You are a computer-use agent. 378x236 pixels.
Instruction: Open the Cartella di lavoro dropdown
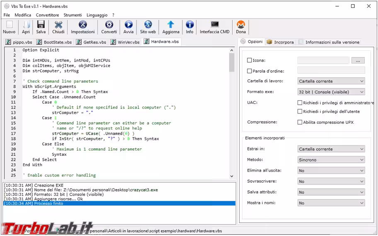[331, 81]
